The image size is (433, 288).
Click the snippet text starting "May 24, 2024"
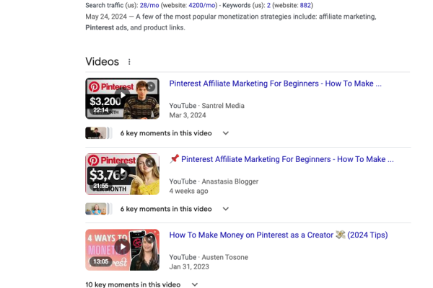click(x=231, y=22)
